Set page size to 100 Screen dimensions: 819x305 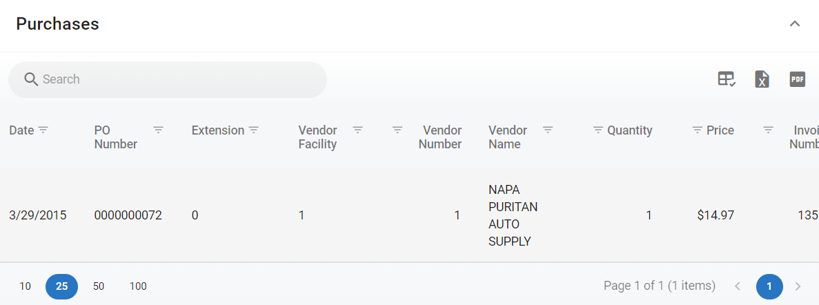tap(138, 286)
